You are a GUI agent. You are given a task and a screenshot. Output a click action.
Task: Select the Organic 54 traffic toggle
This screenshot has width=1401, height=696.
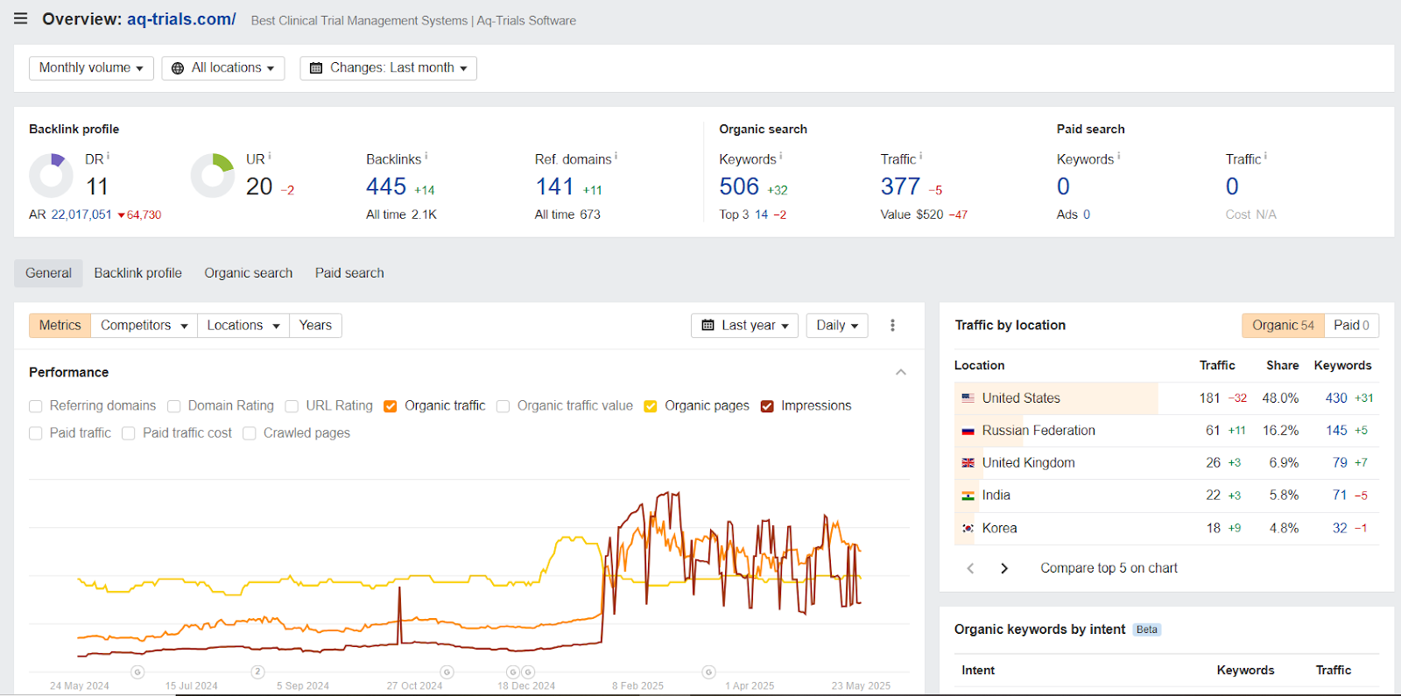(x=1283, y=326)
